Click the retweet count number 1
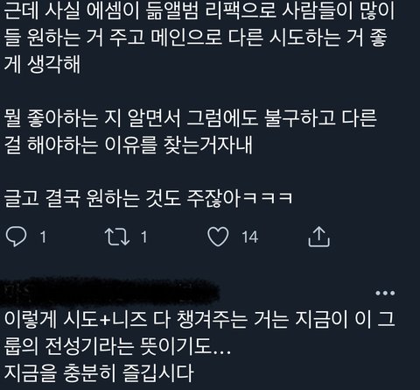The width and height of the screenshot is (420, 390). click(144, 237)
